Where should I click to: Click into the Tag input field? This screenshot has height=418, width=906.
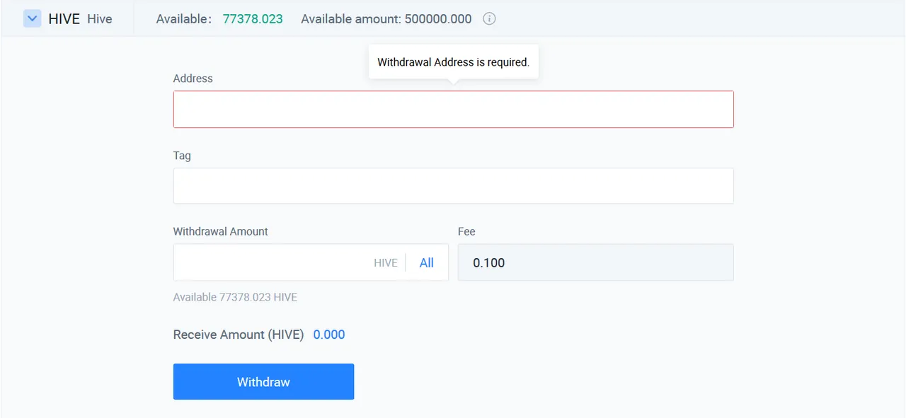pyautogui.click(x=453, y=186)
